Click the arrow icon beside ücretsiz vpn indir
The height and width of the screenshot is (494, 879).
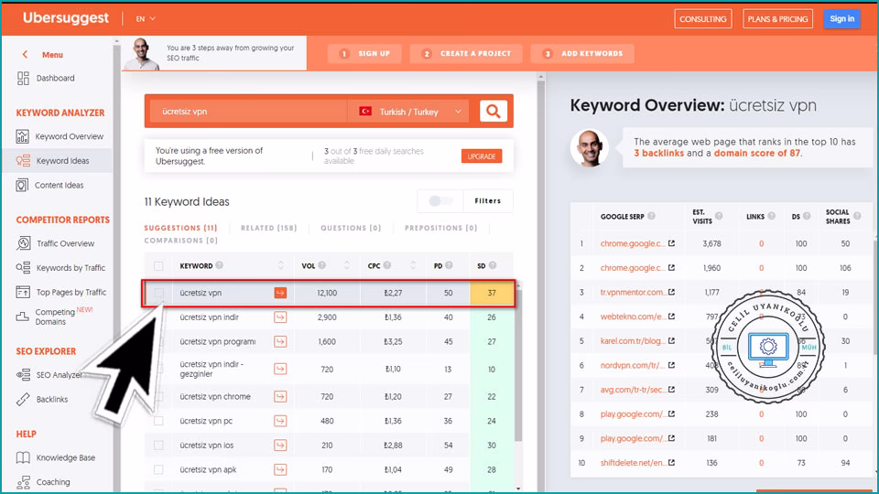[x=280, y=317]
